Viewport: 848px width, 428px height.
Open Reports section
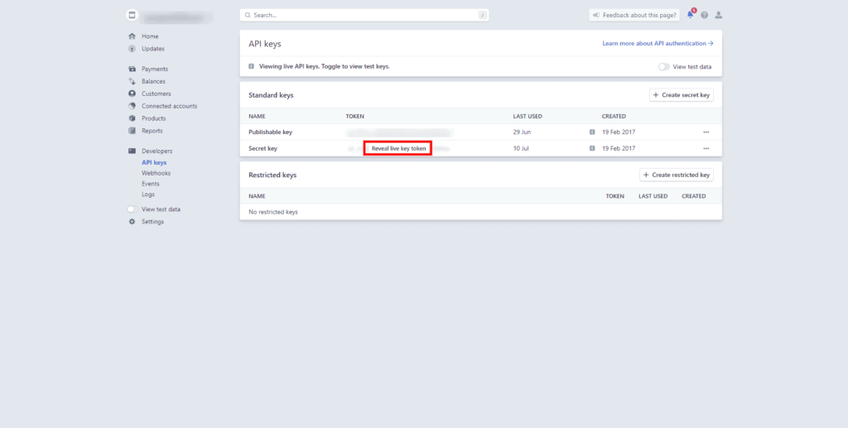point(152,131)
